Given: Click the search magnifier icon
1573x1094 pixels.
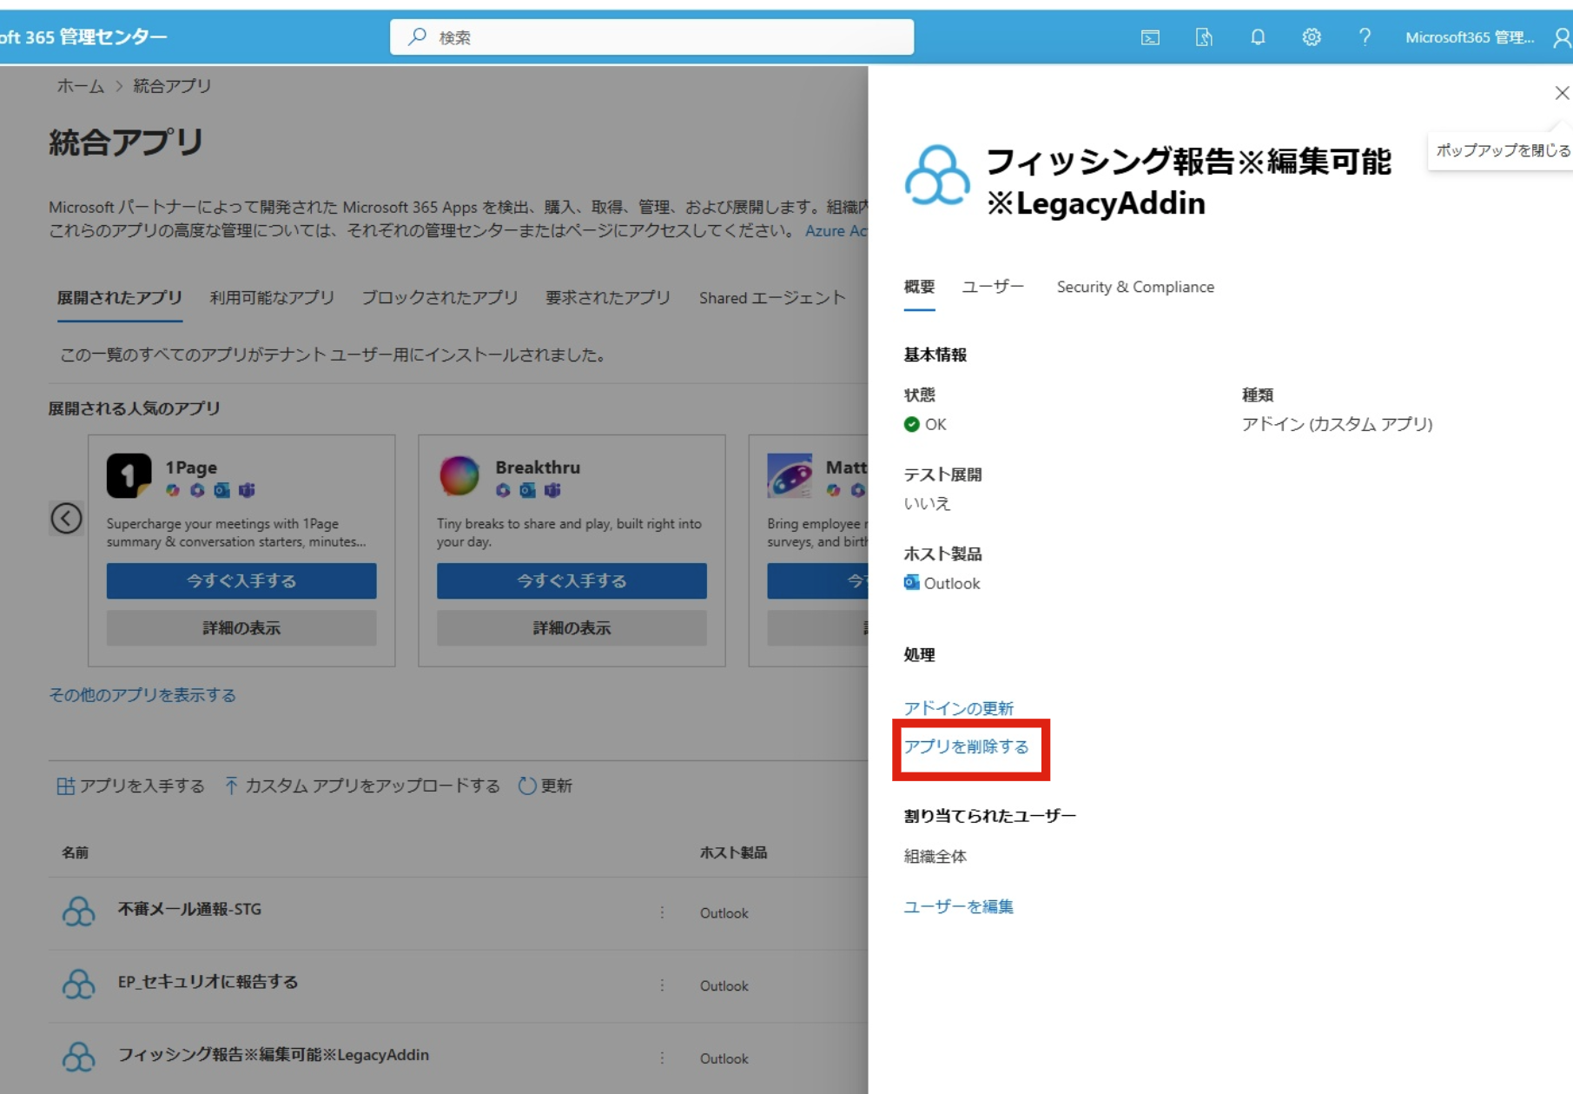Looking at the screenshot, I should coord(417,36).
